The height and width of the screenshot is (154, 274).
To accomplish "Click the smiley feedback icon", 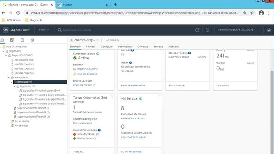I will point(269,30).
